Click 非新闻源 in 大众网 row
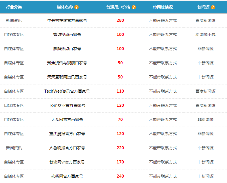Screen dimensions: 227x183 (x=205, y=120)
